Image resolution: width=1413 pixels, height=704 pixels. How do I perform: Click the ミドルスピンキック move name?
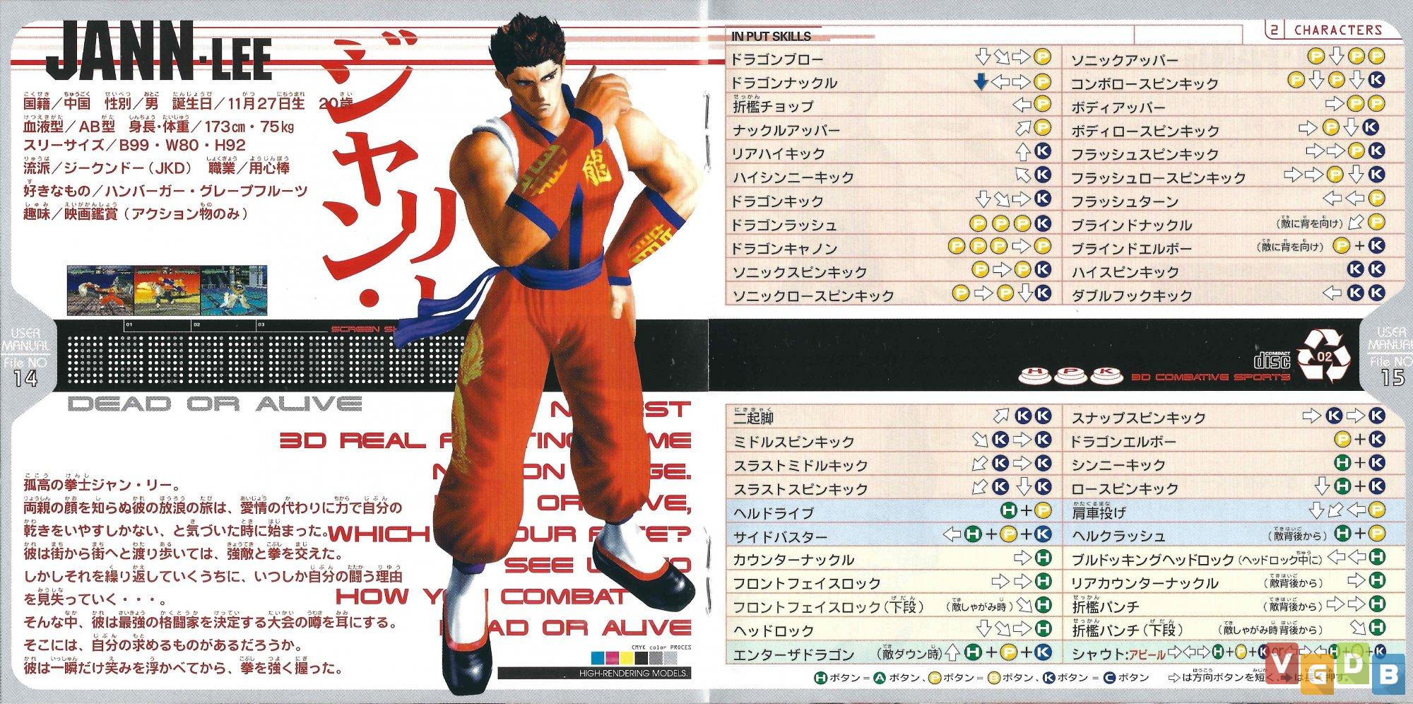[793, 442]
